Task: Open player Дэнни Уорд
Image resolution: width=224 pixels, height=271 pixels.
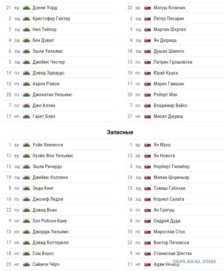Action: point(45,8)
